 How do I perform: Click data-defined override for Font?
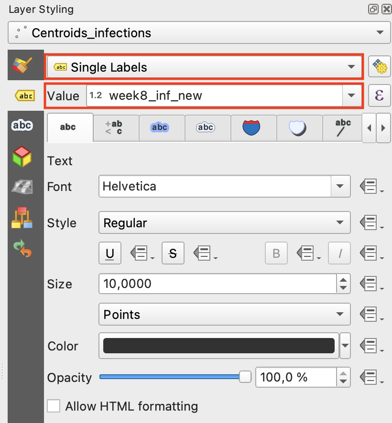[371, 187]
